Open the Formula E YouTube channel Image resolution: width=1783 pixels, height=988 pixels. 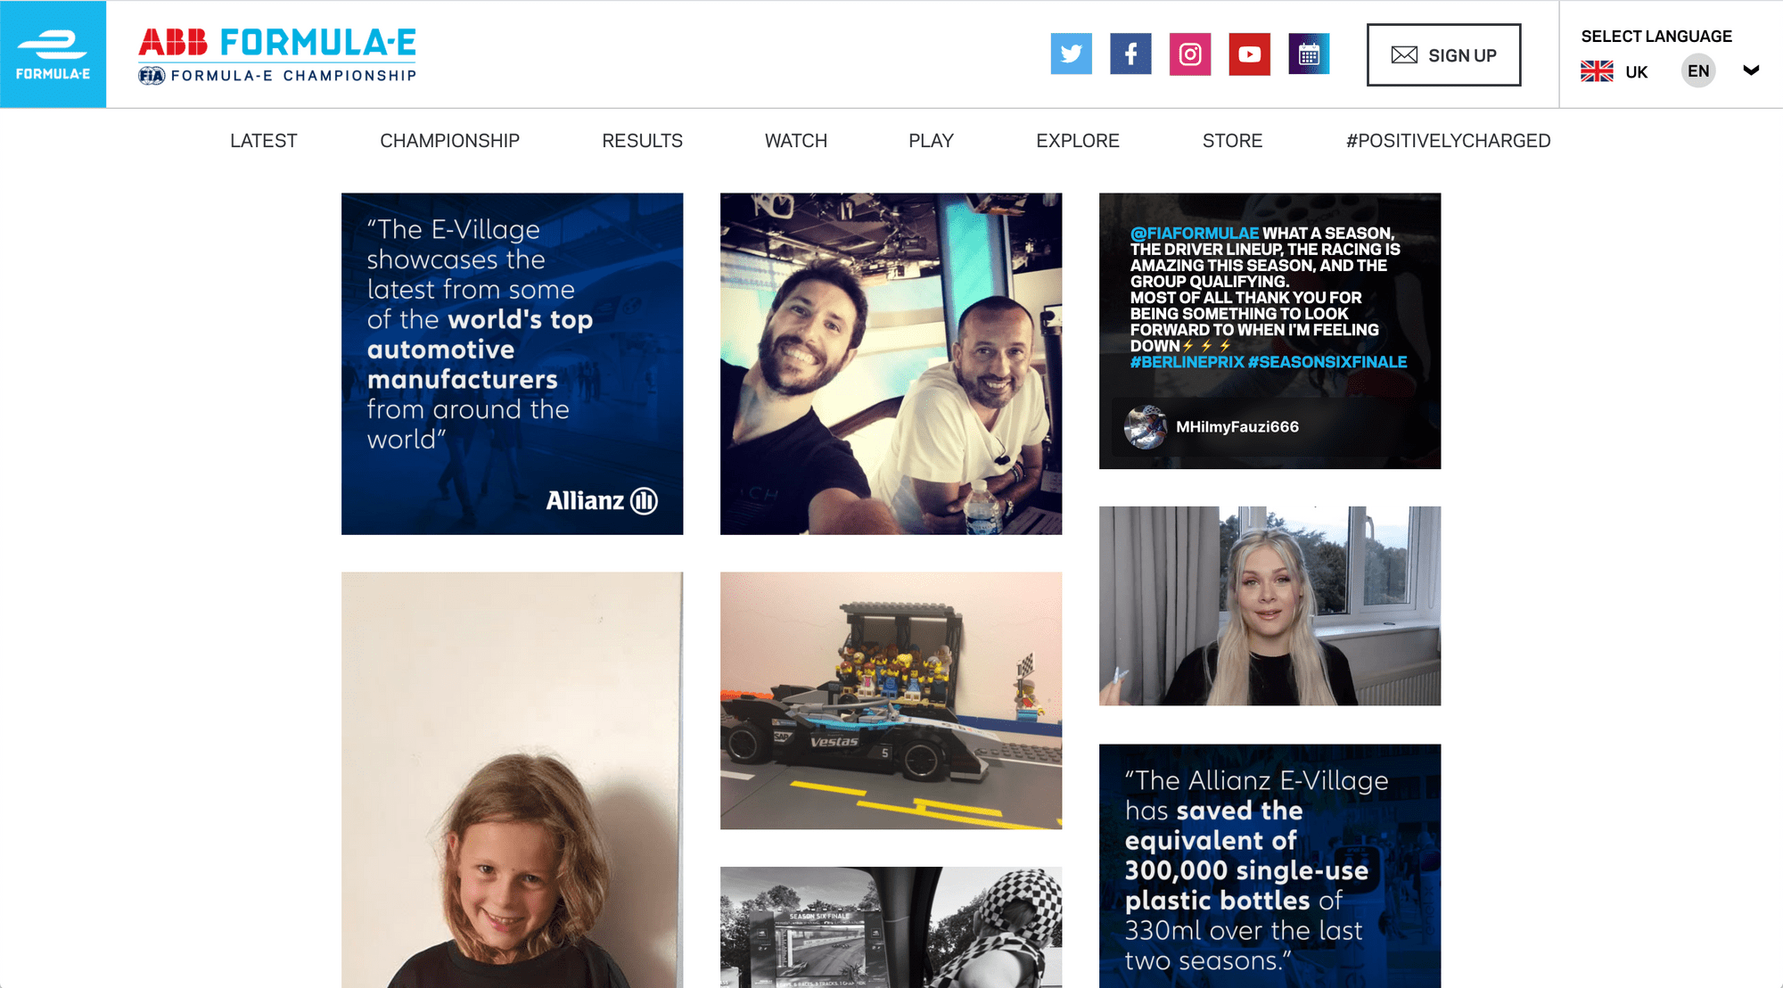[1250, 54]
